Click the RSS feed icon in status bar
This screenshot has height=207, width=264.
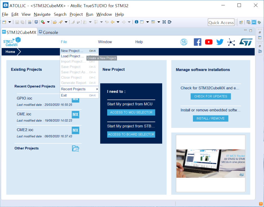tap(261, 204)
